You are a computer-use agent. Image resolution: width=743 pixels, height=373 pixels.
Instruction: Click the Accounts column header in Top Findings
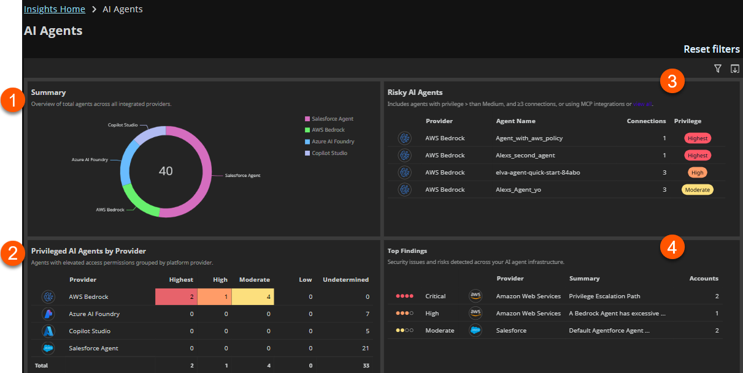pyautogui.click(x=704, y=279)
